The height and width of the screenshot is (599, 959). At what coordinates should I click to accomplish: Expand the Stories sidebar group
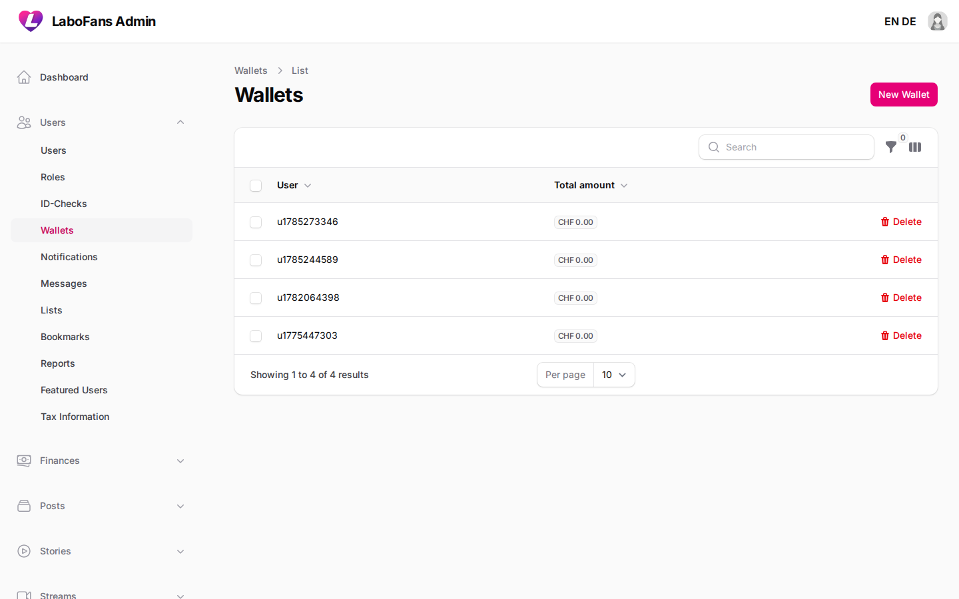(x=180, y=551)
